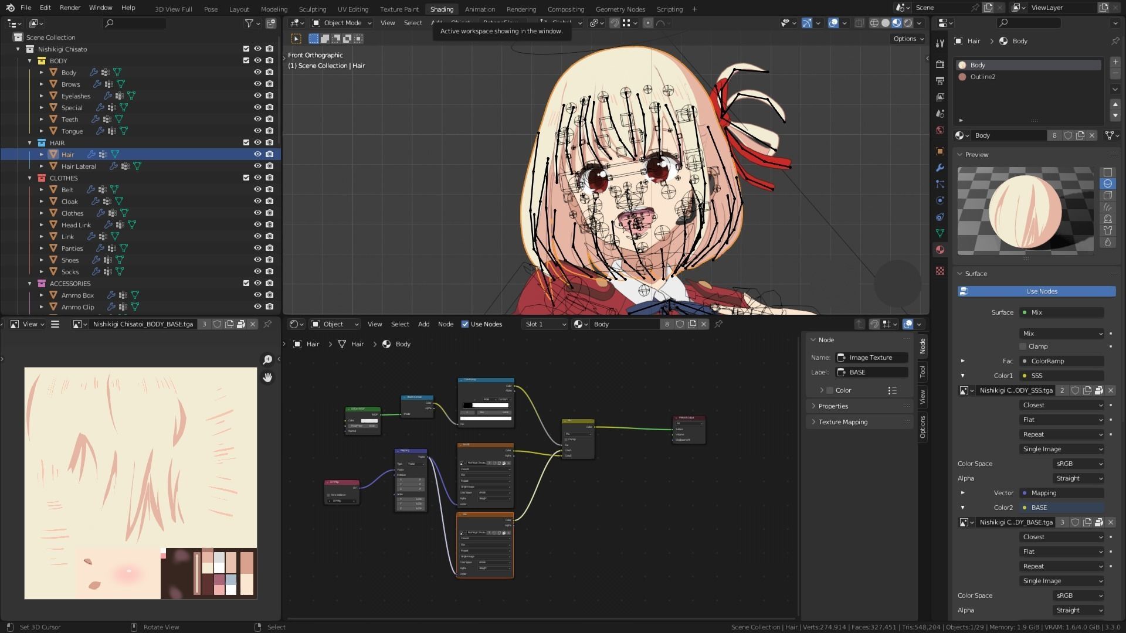
Task: Open the World properties tab
Action: pos(940,130)
